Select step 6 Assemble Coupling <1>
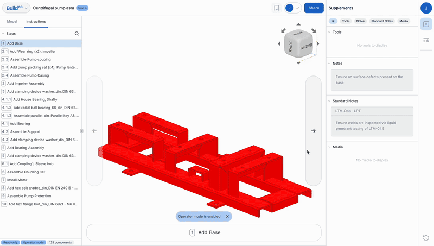Viewport: 434px width, 246px height. (41, 172)
